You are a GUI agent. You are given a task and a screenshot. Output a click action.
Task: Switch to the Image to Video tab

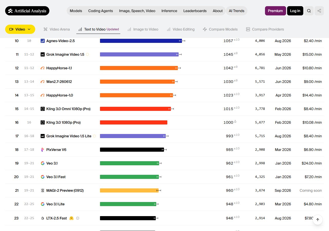(143, 29)
